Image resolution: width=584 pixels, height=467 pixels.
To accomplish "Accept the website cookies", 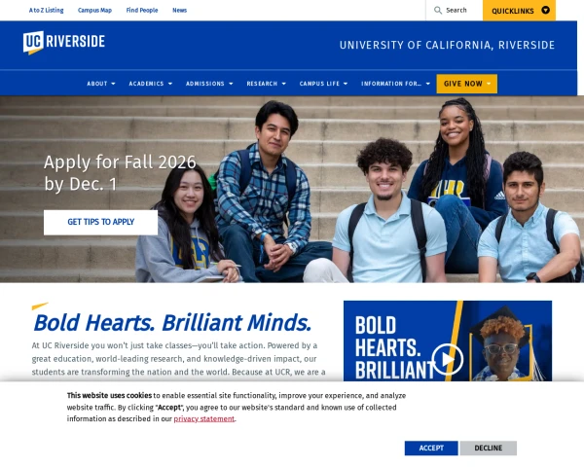I will tap(431, 448).
